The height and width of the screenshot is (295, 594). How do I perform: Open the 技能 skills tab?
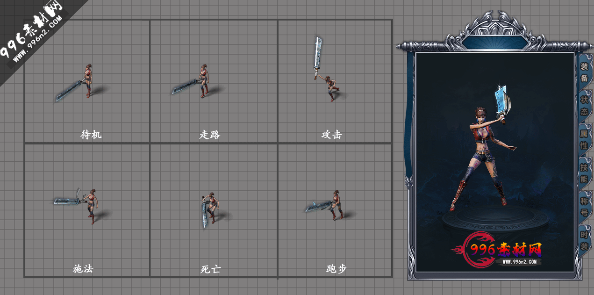click(584, 173)
